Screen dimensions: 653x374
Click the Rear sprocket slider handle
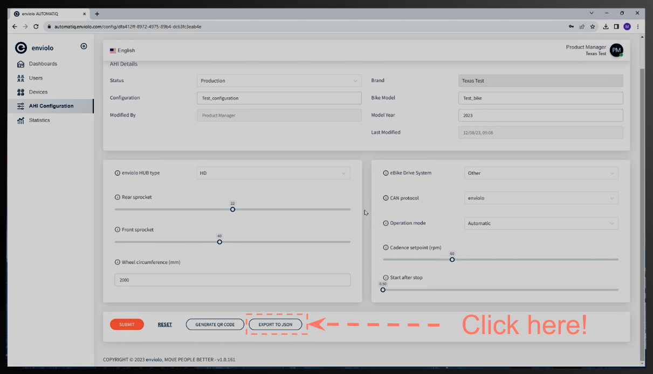coord(233,209)
